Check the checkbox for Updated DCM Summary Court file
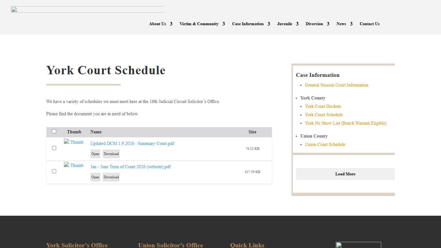 point(54,148)
